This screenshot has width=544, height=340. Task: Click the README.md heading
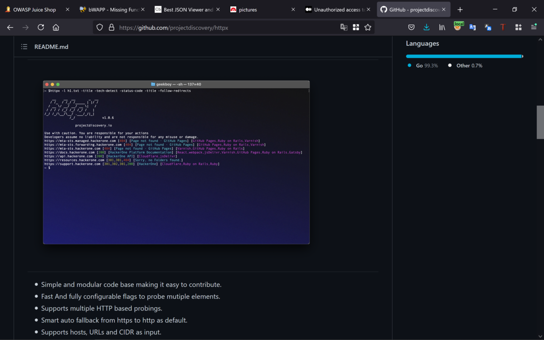point(51,47)
